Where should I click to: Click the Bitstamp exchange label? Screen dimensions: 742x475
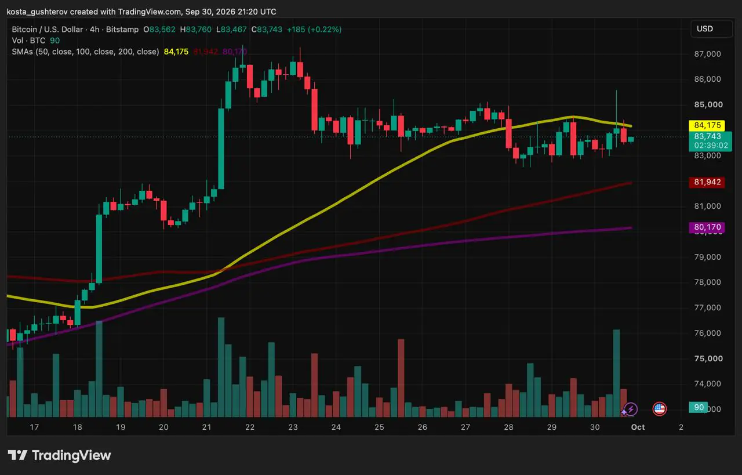click(122, 29)
